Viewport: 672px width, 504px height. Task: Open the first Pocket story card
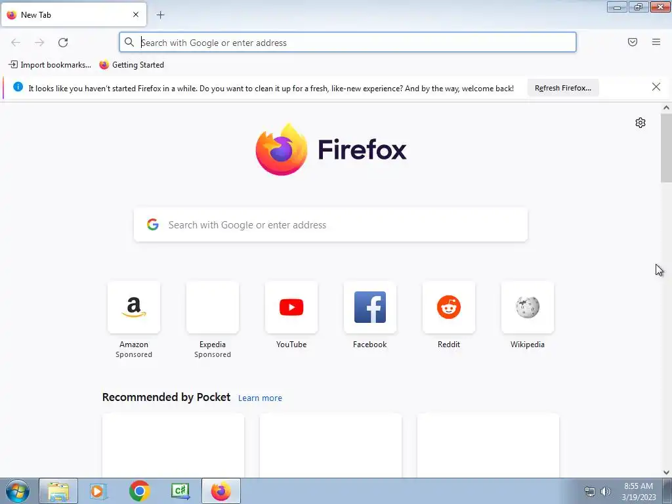pos(173,446)
